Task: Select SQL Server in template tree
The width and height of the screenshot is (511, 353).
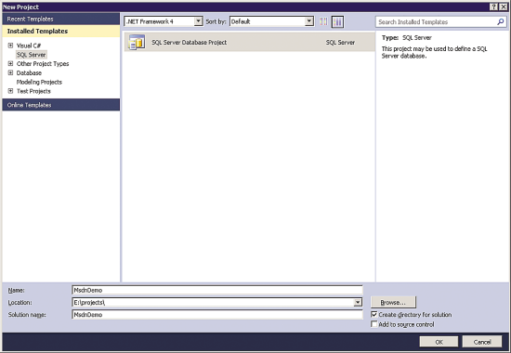Action: 32,55
